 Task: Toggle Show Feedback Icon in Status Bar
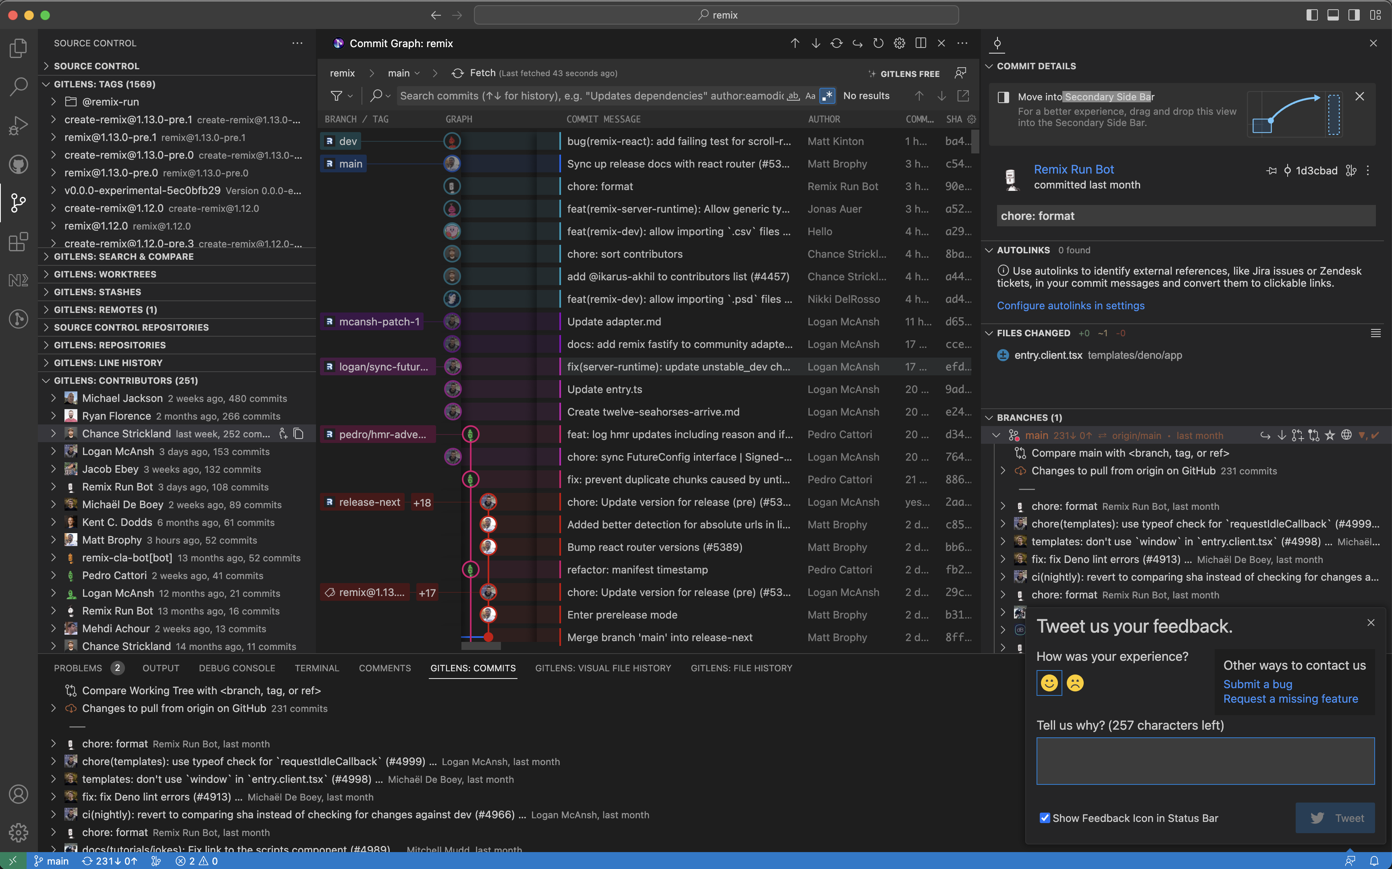tap(1045, 817)
